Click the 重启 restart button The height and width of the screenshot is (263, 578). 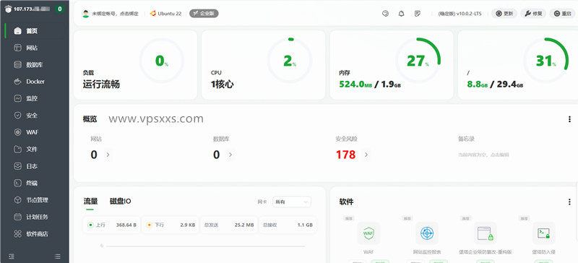[562, 14]
